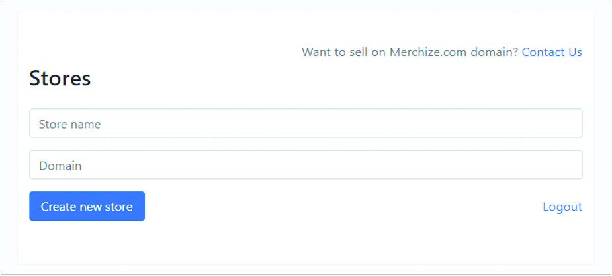Place cursor in Domain box
The height and width of the screenshot is (276, 612).
pyautogui.click(x=306, y=164)
